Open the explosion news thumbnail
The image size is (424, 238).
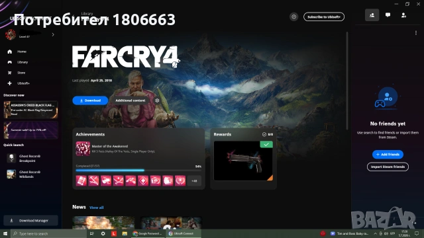click(103, 223)
